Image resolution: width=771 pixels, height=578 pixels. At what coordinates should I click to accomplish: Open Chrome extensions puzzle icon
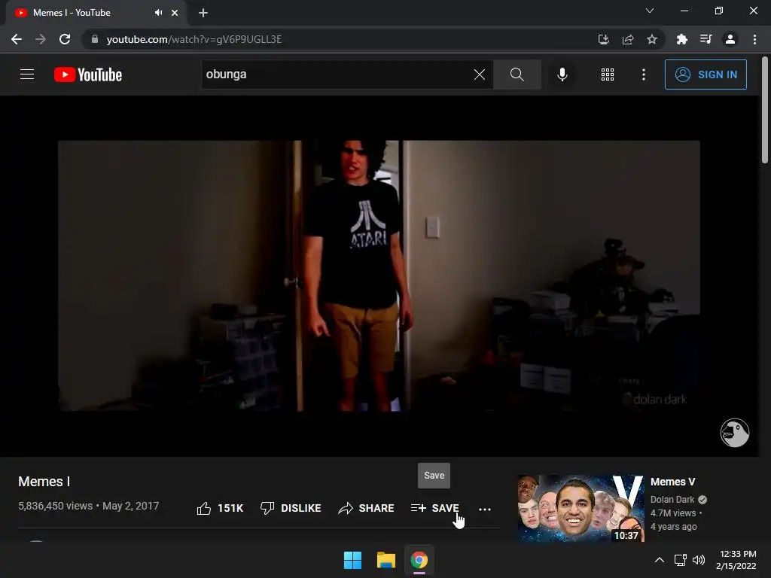681,39
